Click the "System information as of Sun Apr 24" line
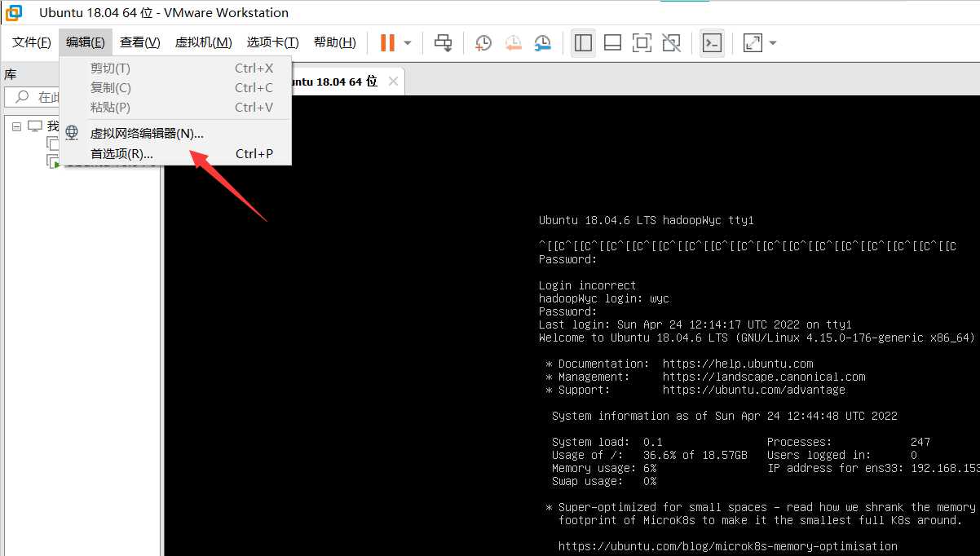 click(725, 416)
